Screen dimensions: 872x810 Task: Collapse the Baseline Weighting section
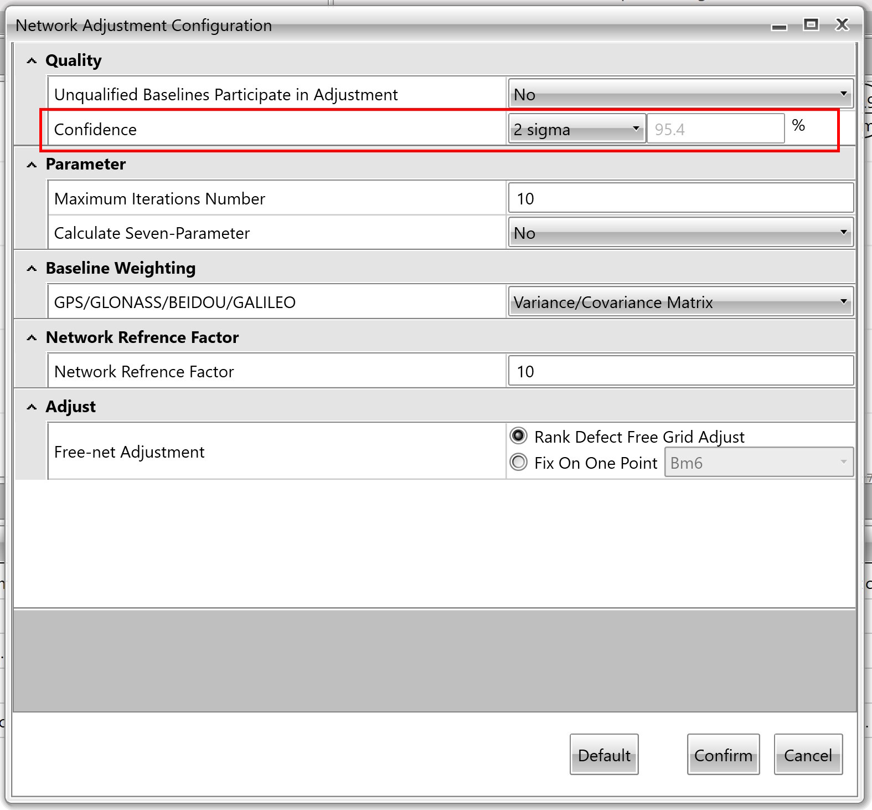click(x=32, y=269)
